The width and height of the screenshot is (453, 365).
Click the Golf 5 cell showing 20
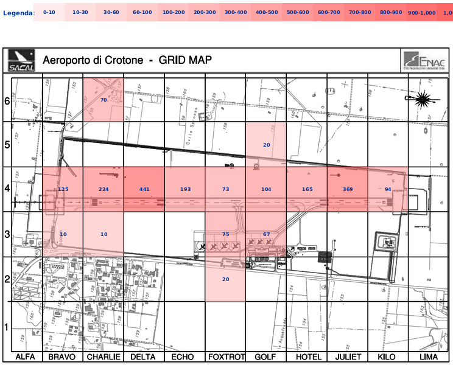coord(266,145)
